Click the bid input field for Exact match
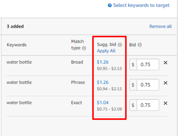 [148, 105]
